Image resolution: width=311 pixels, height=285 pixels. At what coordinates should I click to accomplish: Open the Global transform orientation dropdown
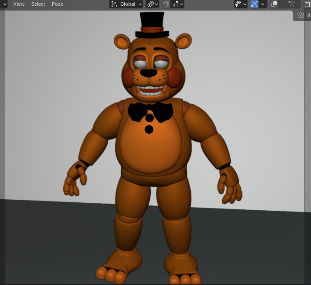click(126, 4)
